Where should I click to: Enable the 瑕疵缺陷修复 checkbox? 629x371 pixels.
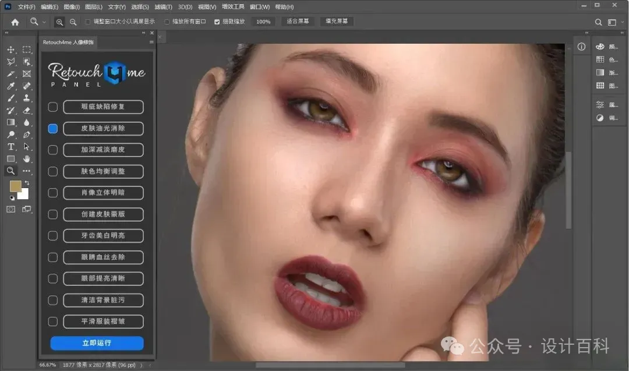click(x=52, y=107)
